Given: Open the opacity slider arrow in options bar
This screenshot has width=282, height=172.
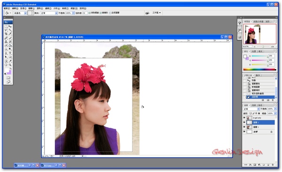Looking at the screenshot, I should coord(73,13).
